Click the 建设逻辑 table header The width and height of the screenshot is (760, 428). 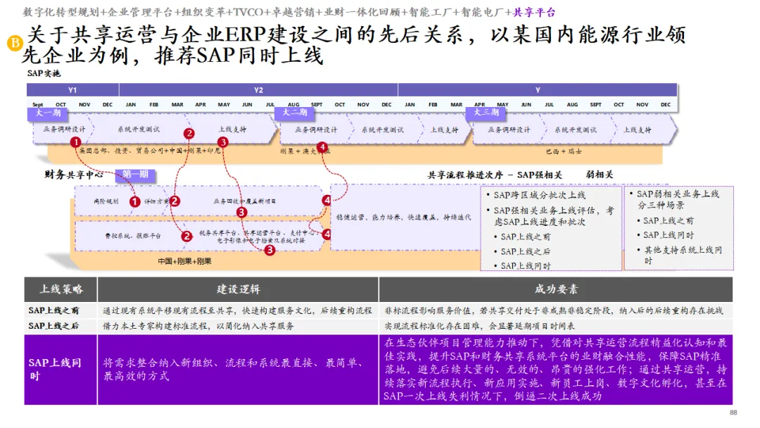(238, 289)
